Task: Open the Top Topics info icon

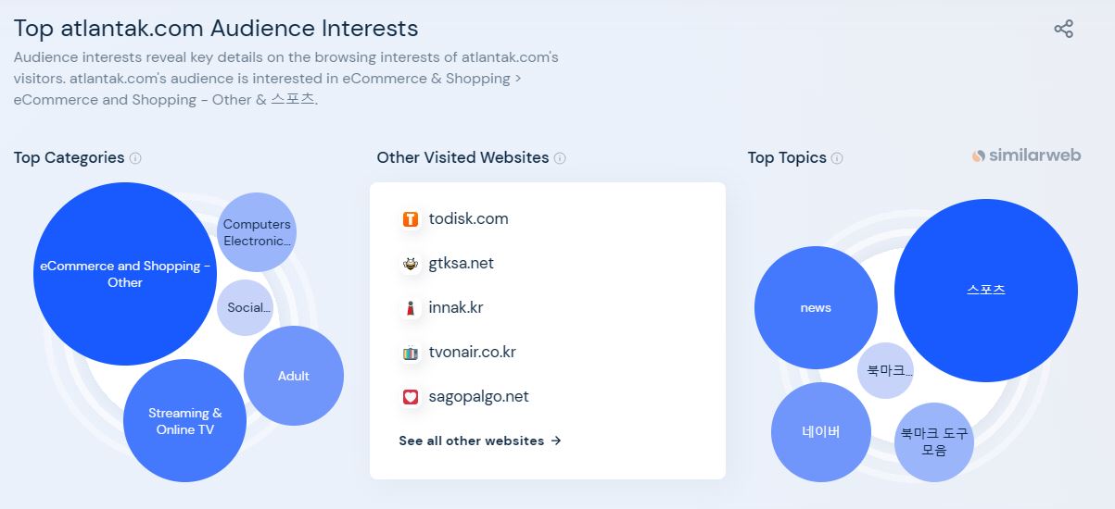Action: [x=837, y=158]
